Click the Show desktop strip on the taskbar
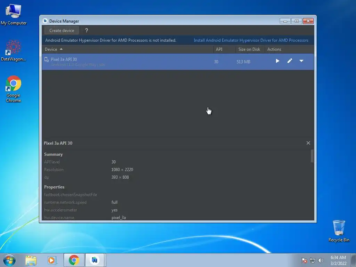Viewport: 356px width, 267px height. tap(354, 260)
